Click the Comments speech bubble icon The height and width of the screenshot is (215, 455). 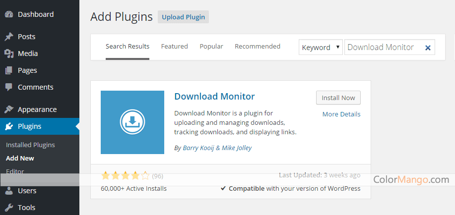click(9, 87)
